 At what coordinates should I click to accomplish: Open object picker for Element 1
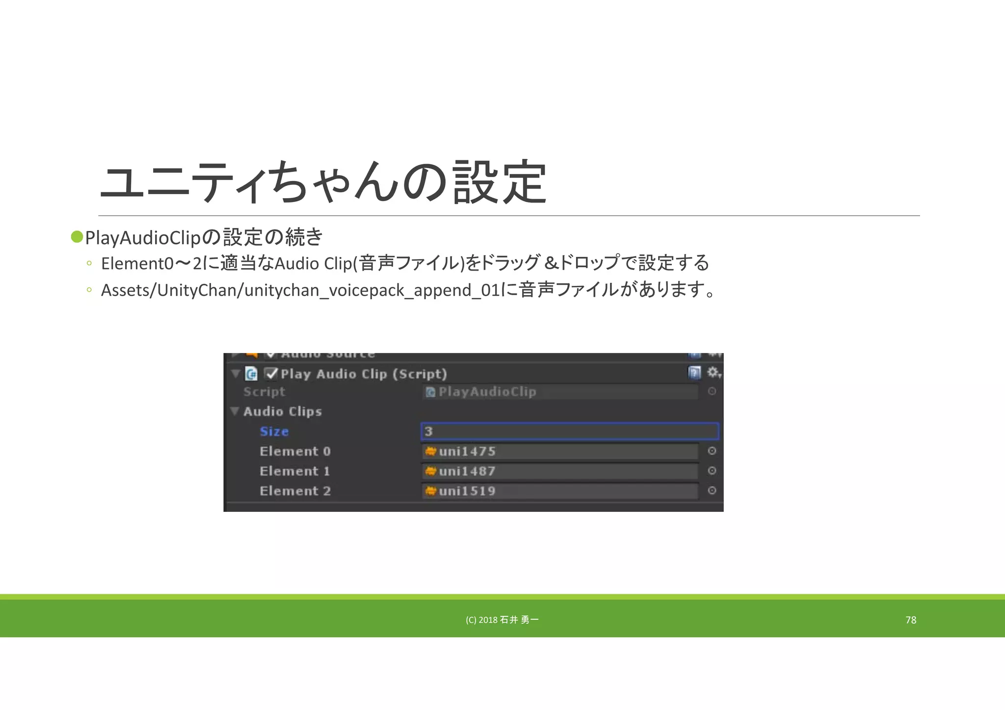(x=712, y=471)
